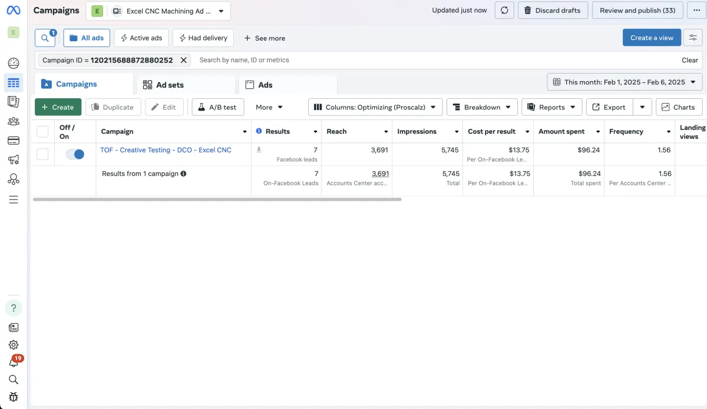The height and width of the screenshot is (409, 707).
Task: Open the Billing card icon in sidebar
Action: [14, 141]
